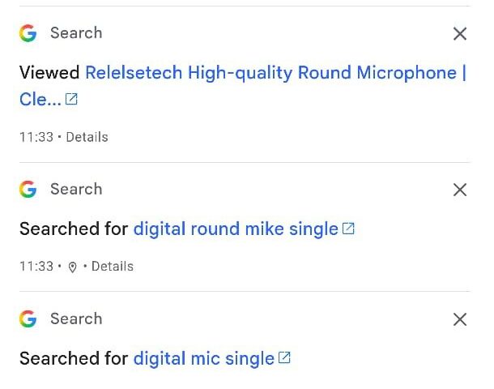Delete the viewed Relelsetech Microphone activity entry
Screen dimensions: 494x389
[x=460, y=33]
